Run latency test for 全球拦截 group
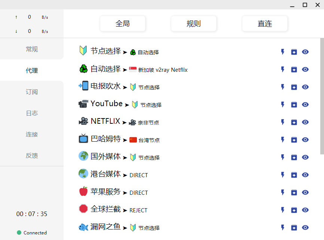324x240 pixels. tap(283, 210)
